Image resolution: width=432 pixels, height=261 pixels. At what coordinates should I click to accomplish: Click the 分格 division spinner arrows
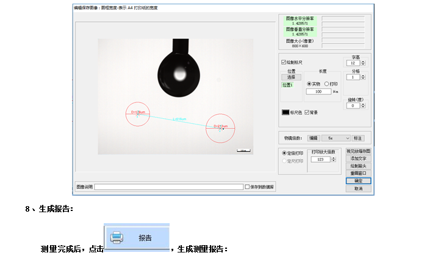coord(364,77)
